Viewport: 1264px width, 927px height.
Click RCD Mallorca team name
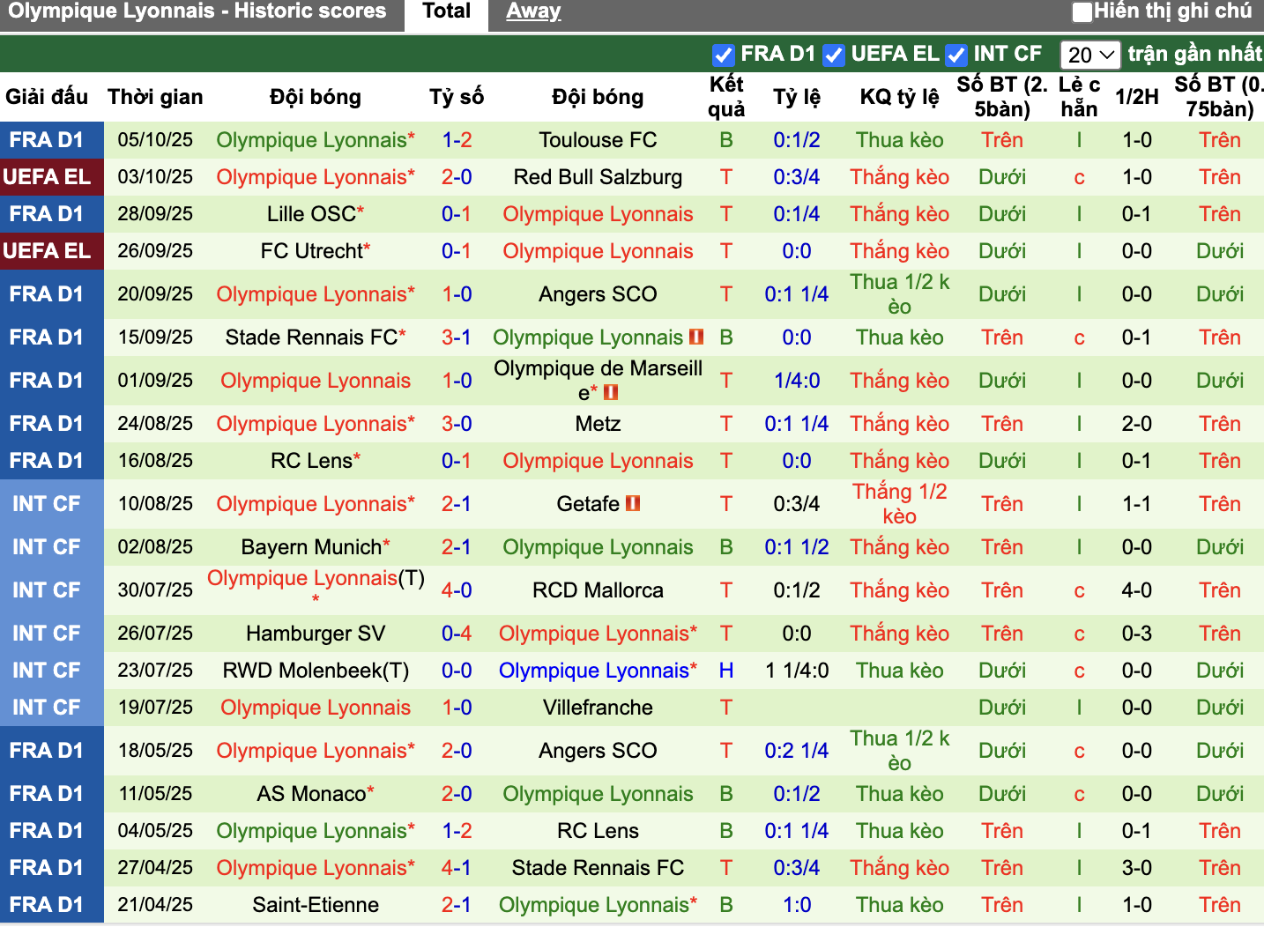[x=598, y=590]
